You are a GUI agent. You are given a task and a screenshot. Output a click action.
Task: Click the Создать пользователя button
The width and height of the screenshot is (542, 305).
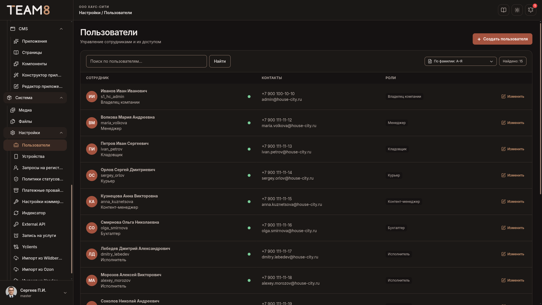[x=502, y=39]
